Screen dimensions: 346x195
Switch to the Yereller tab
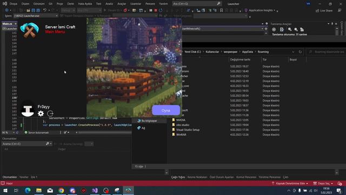[x=24, y=177]
